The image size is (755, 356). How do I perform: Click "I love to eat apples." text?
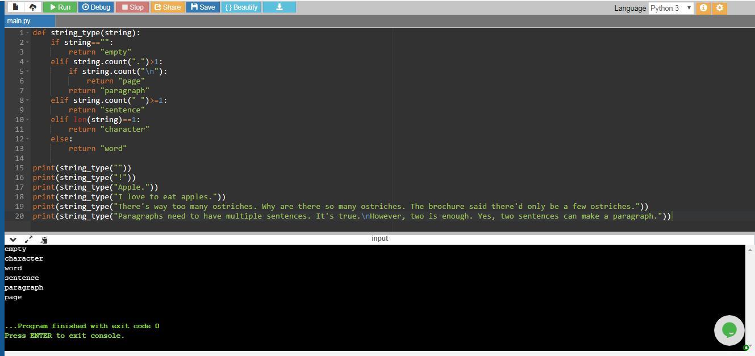165,196
